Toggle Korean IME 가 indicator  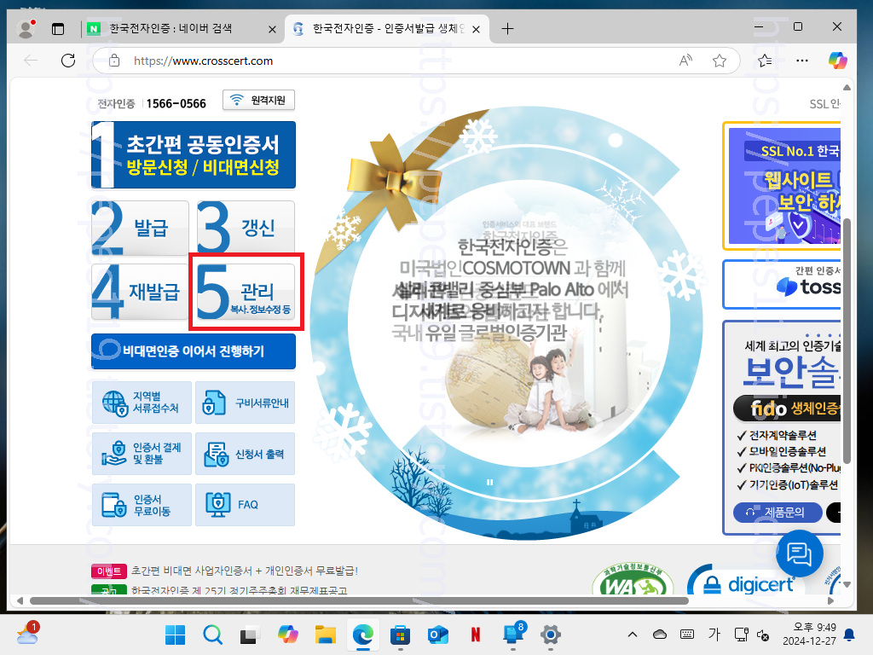pyautogui.click(x=714, y=635)
